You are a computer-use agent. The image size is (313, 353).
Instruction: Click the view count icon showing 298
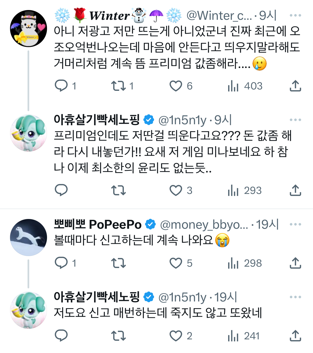click(234, 262)
